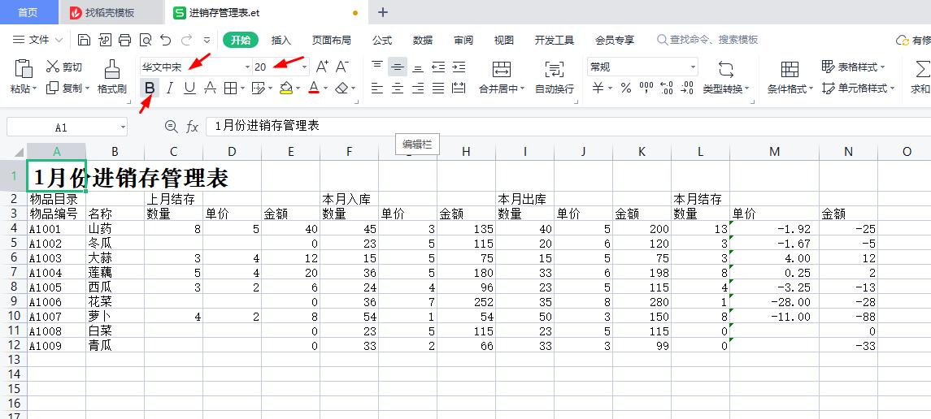Toggle Underline formatting

(189, 89)
